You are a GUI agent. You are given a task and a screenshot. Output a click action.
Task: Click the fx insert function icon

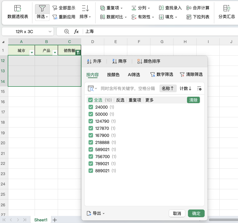pyautogui.click(x=76, y=31)
